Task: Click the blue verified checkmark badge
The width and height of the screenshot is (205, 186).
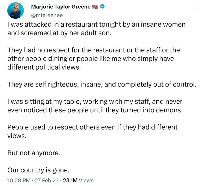Action: point(102,7)
